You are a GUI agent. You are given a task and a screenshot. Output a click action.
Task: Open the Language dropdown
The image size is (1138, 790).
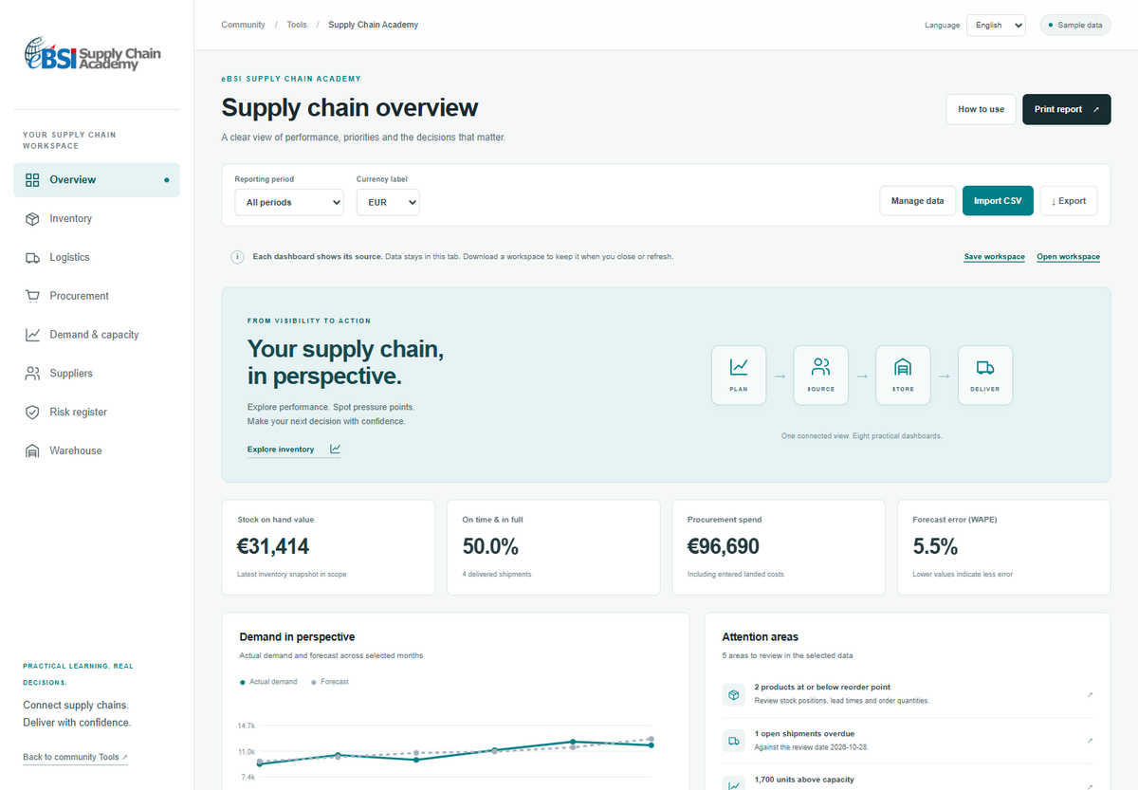[x=996, y=26]
